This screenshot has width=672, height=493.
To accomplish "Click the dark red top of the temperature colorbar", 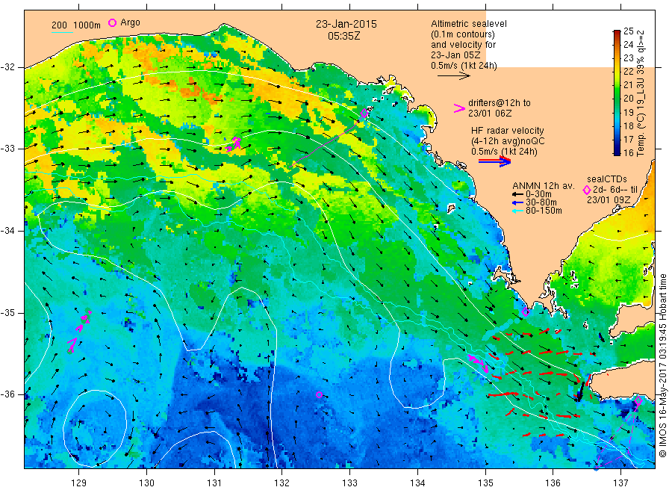I will [617, 33].
